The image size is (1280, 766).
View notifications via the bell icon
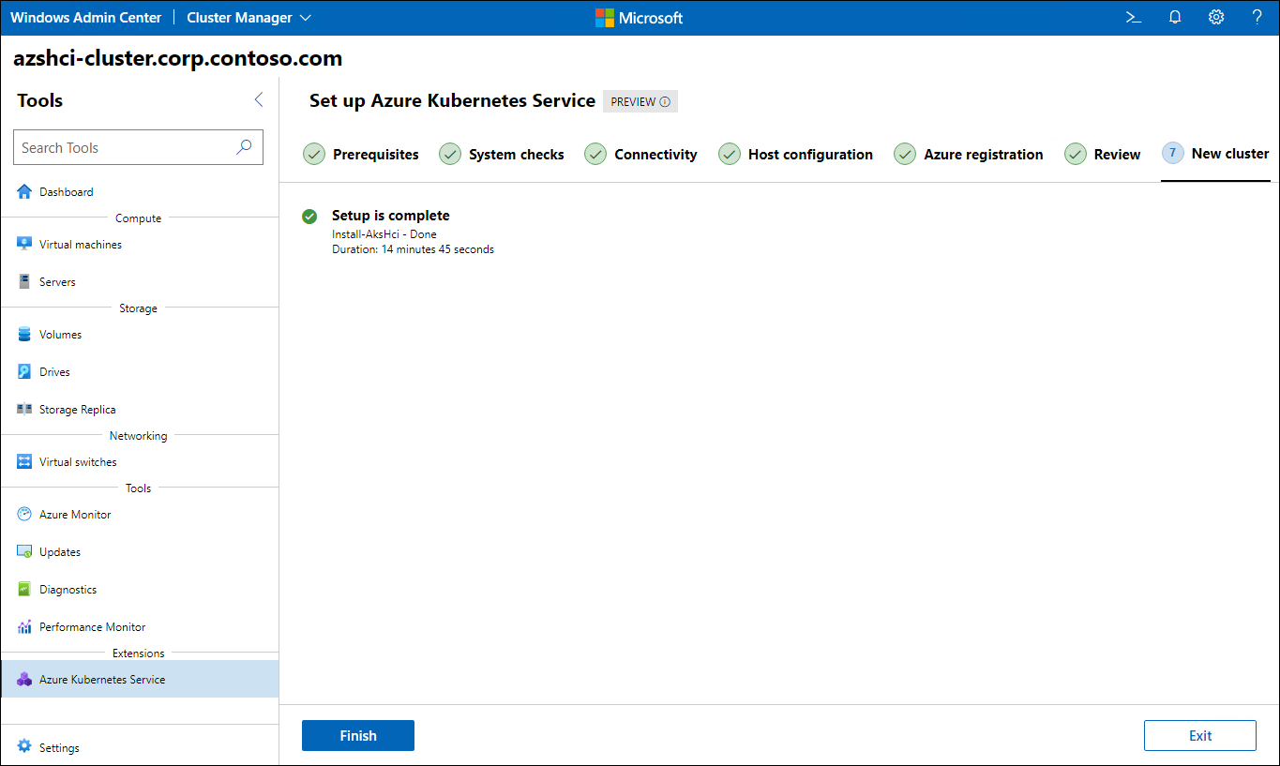point(1174,17)
